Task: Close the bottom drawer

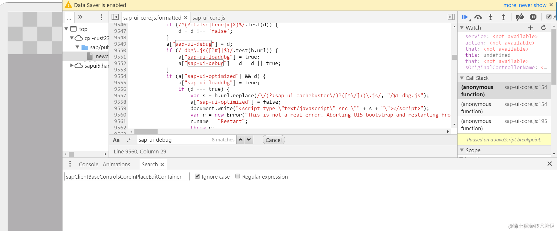Action: (x=550, y=164)
